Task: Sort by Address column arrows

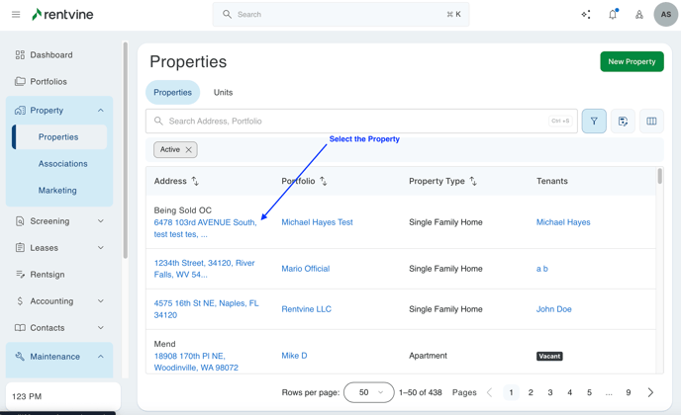Action: coord(195,182)
